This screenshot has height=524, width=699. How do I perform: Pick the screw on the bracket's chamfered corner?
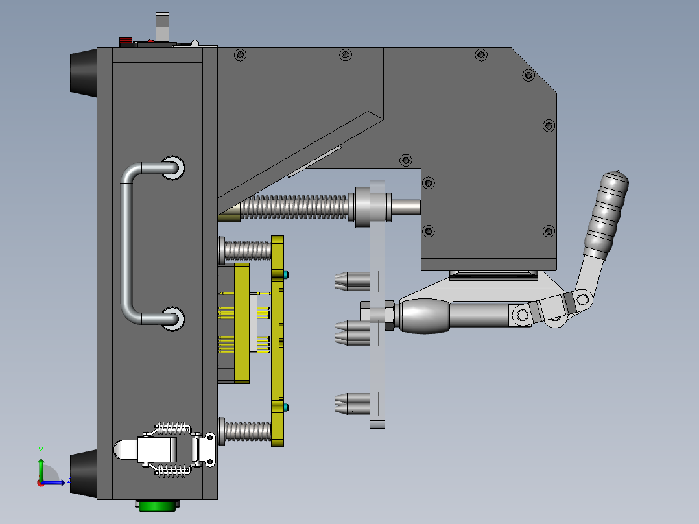(528, 75)
